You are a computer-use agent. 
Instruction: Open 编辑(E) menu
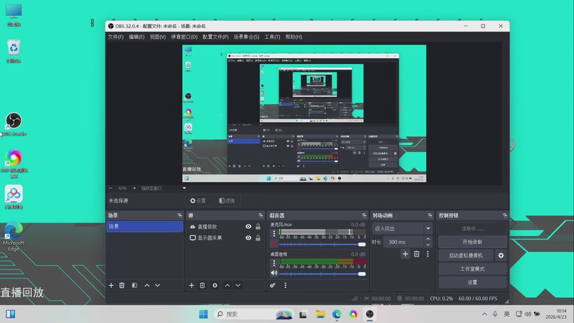(136, 37)
